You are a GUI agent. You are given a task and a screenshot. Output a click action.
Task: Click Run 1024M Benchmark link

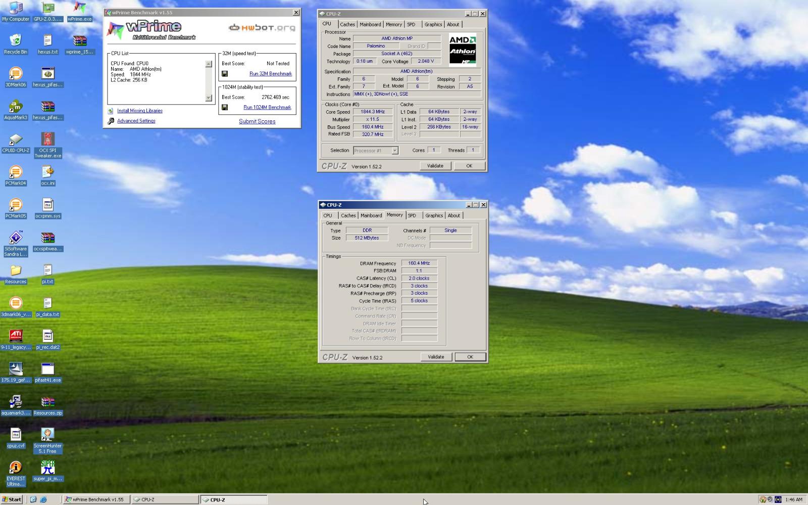267,107
